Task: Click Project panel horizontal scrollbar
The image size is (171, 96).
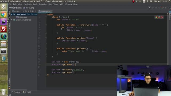Action: pos(19,90)
